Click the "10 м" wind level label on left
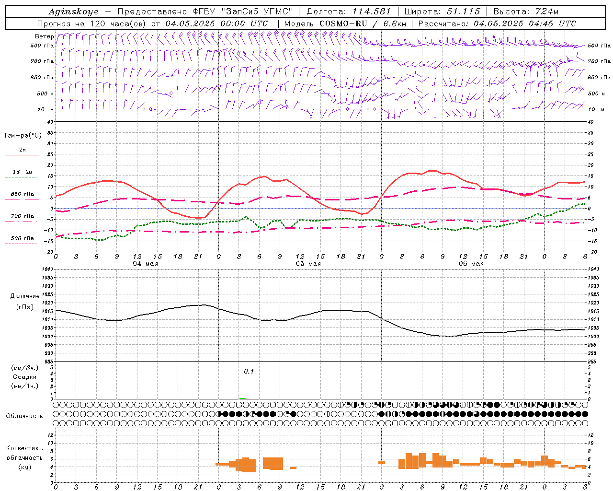Viewport: 613px width, 491px height. tap(46, 109)
